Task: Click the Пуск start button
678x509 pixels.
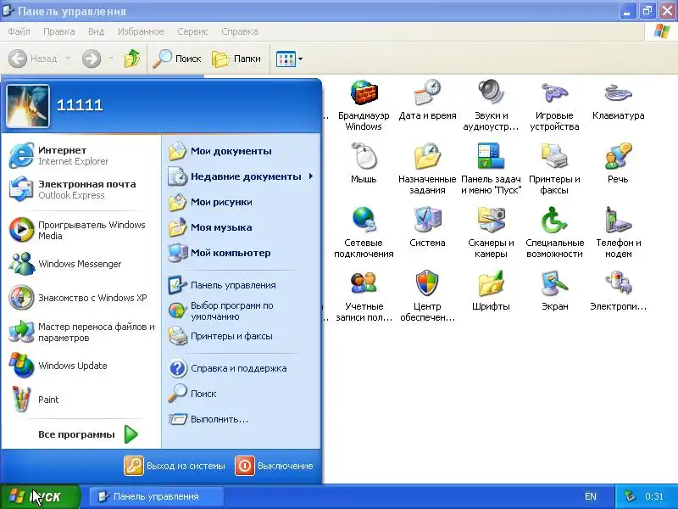Action: (x=39, y=496)
